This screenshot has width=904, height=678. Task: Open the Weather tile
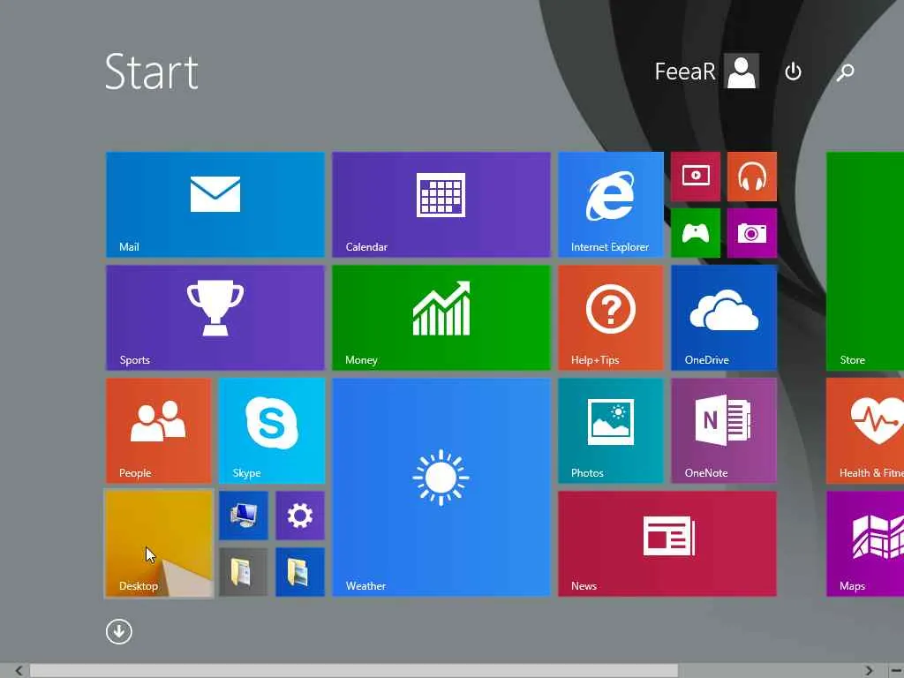click(441, 487)
